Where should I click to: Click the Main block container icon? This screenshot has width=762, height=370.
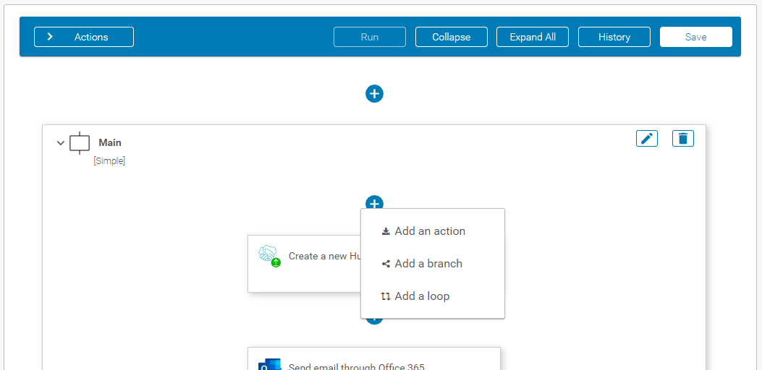[x=80, y=143]
